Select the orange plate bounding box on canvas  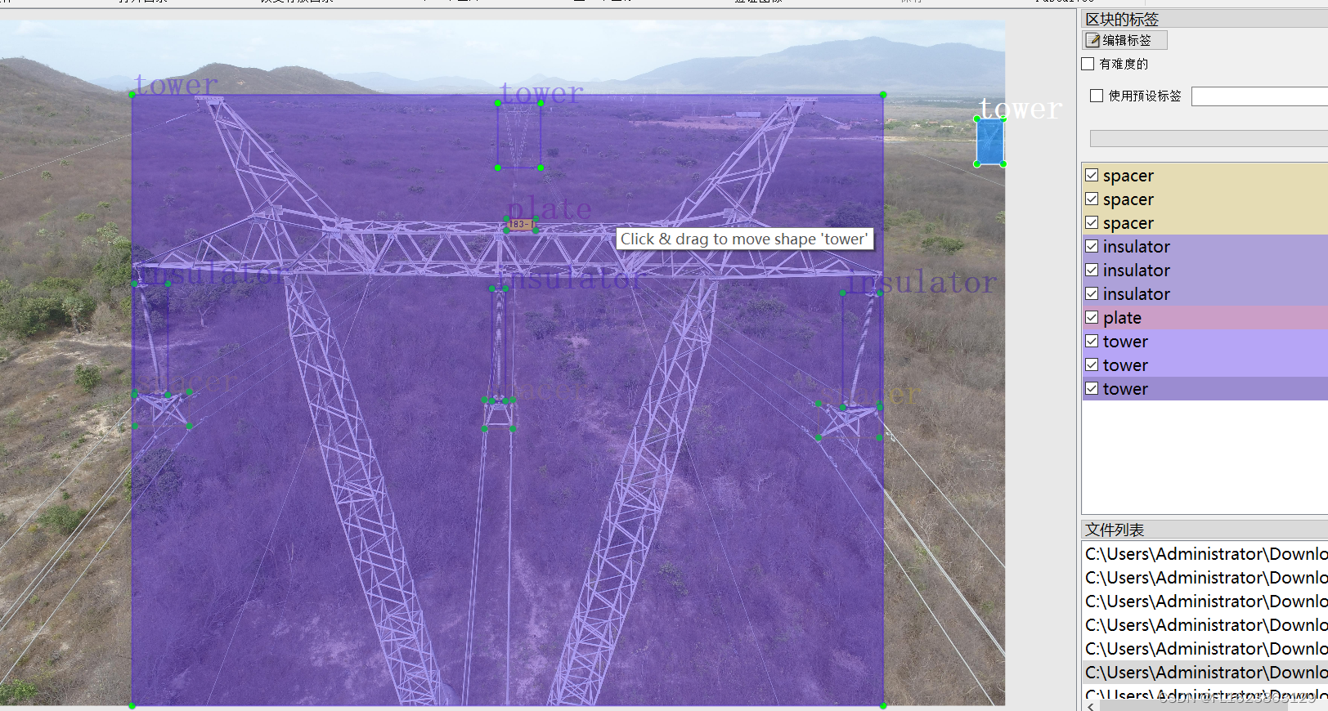pyautogui.click(x=521, y=224)
